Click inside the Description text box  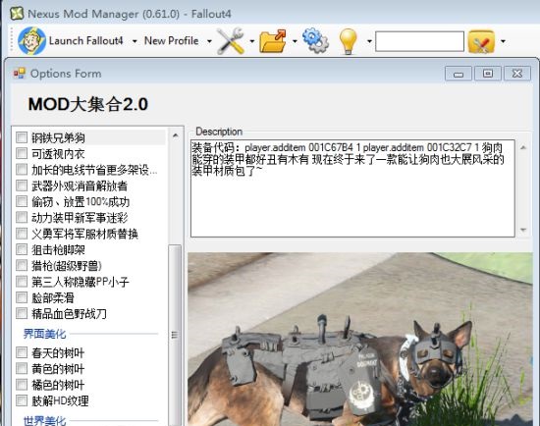(x=352, y=188)
